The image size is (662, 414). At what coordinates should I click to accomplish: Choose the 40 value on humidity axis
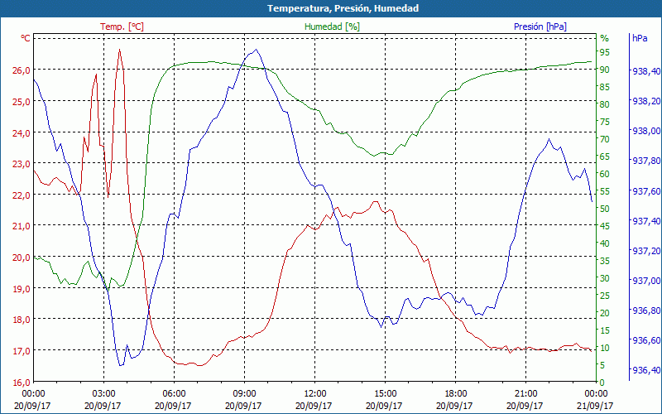[605, 243]
